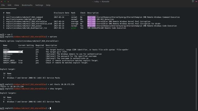Click exploit/windows/smb/smb_doublepulsar_rce module name
This screenshot has width=198, height=111.
click(27, 28)
